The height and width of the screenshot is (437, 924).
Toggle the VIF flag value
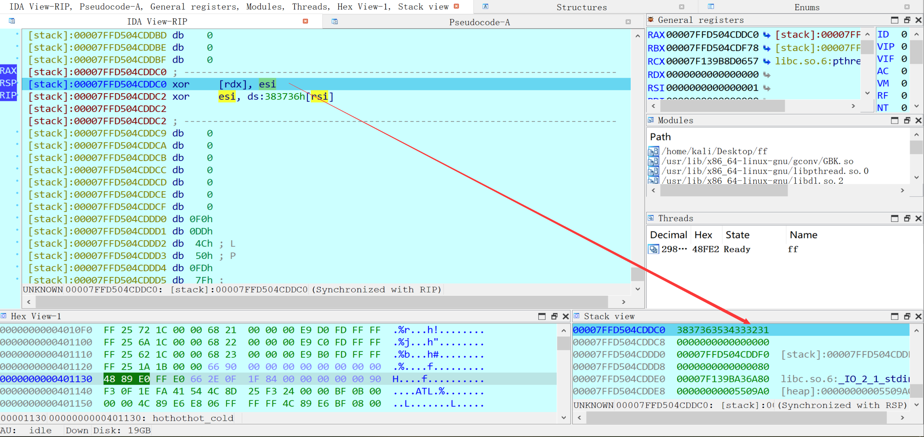pos(904,59)
